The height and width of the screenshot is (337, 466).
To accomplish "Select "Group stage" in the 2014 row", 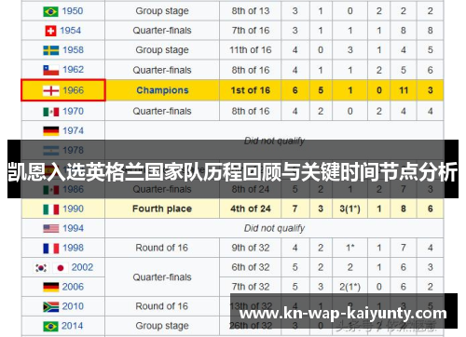I will [x=162, y=326].
